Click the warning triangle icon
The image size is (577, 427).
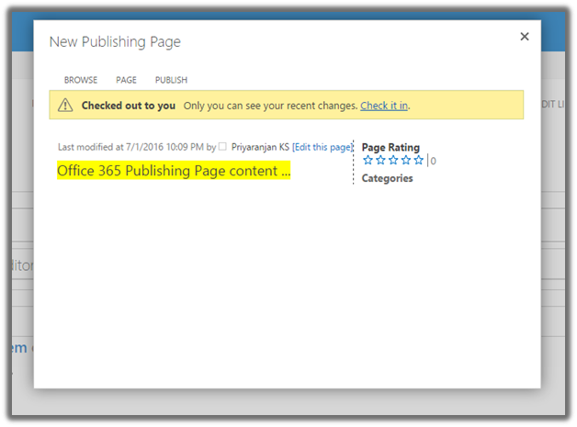(x=65, y=105)
